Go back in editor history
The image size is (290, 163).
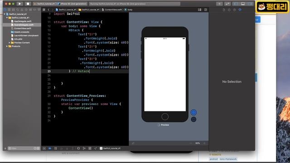pyautogui.click(x=48, y=10)
